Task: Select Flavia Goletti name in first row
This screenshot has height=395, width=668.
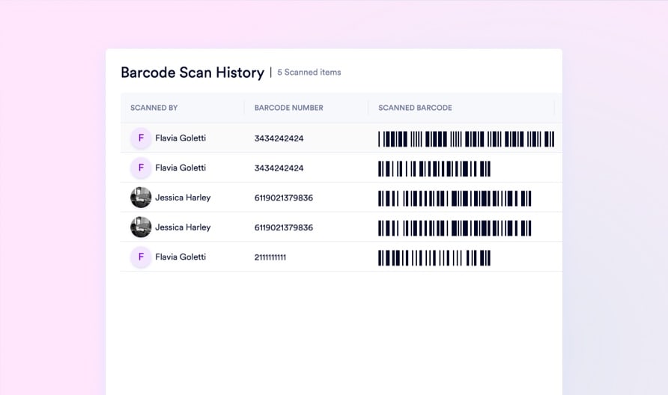Action: [x=180, y=138]
